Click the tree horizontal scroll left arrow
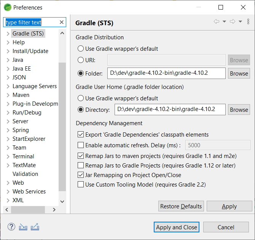Viewport: 255px width, 240px height. 7,209
